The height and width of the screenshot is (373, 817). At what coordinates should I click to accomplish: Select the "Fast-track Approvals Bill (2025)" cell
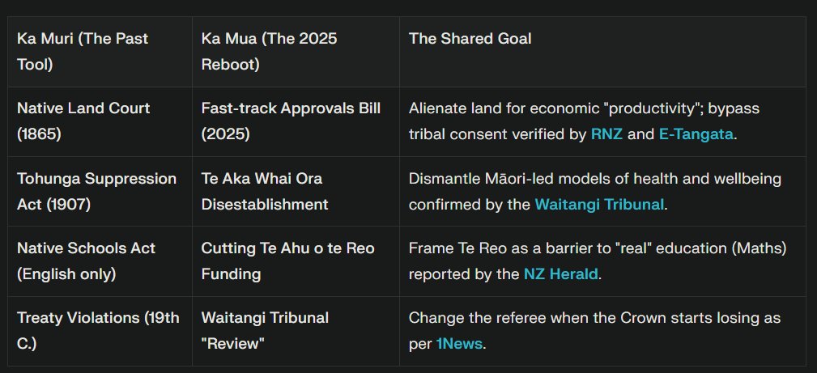coord(290,121)
